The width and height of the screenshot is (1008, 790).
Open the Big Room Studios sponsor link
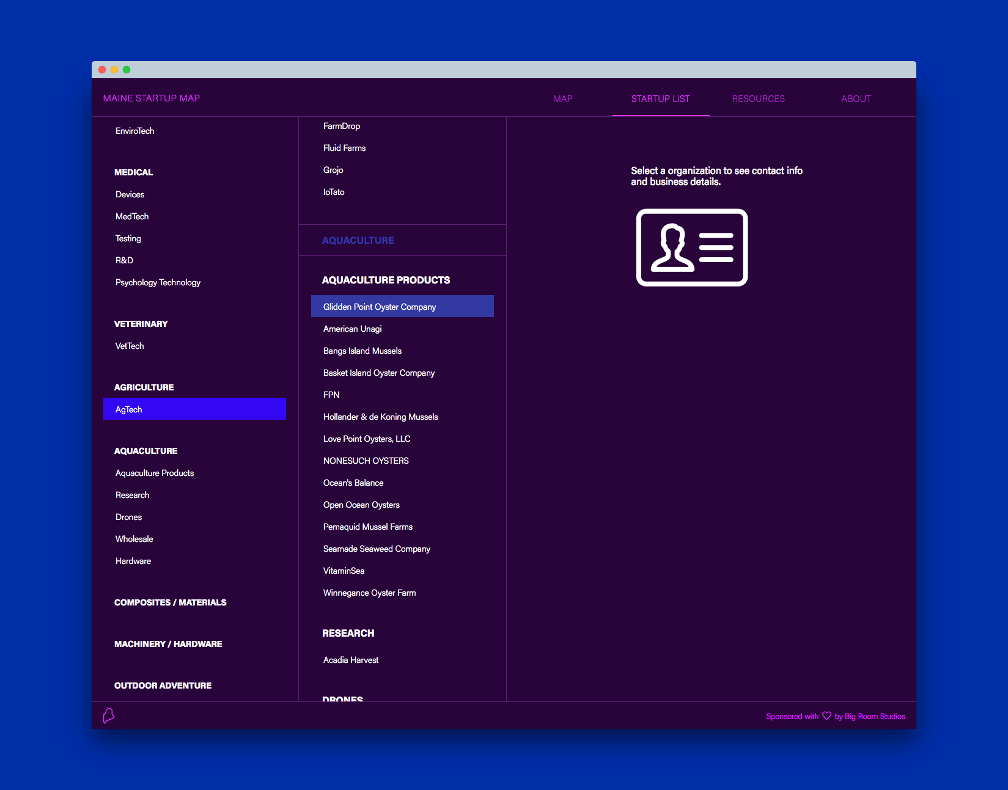point(875,716)
